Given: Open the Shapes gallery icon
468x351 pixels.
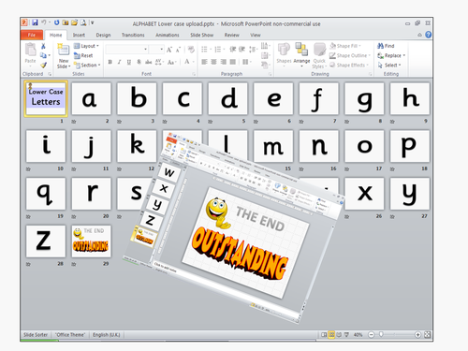Looking at the screenshot, I should coord(284,50).
